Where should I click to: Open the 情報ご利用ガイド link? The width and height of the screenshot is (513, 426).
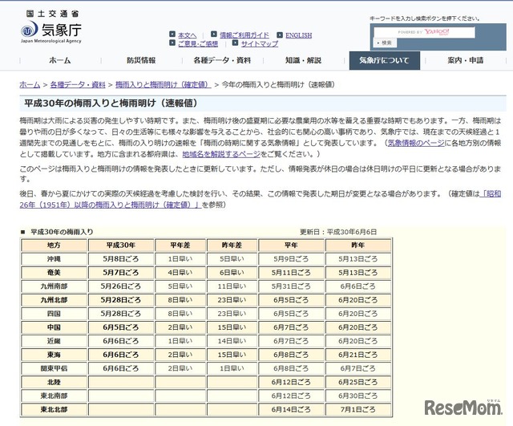(x=244, y=35)
